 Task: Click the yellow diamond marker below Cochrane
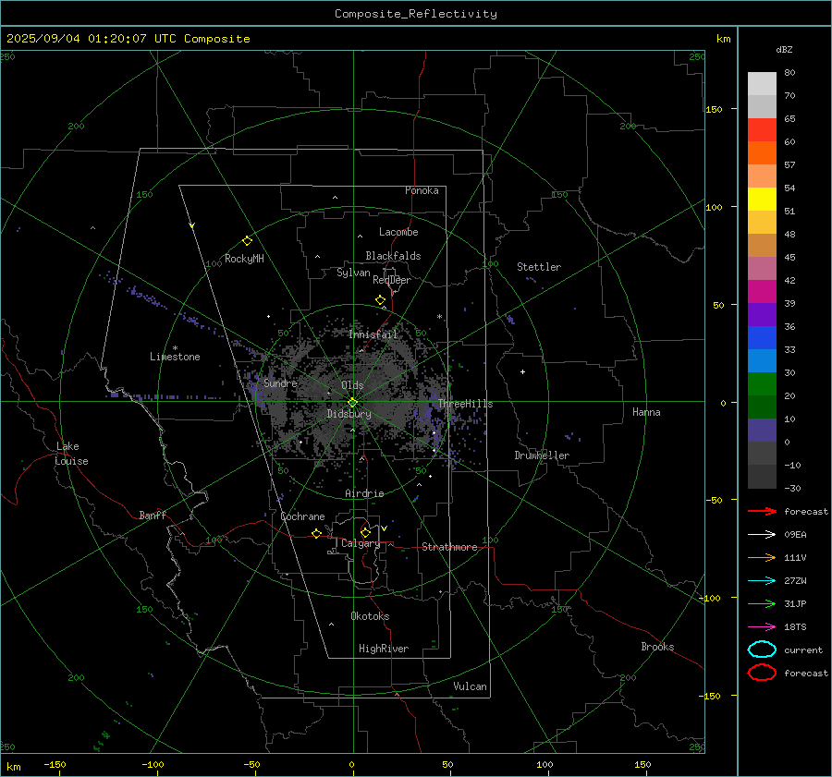click(x=316, y=534)
